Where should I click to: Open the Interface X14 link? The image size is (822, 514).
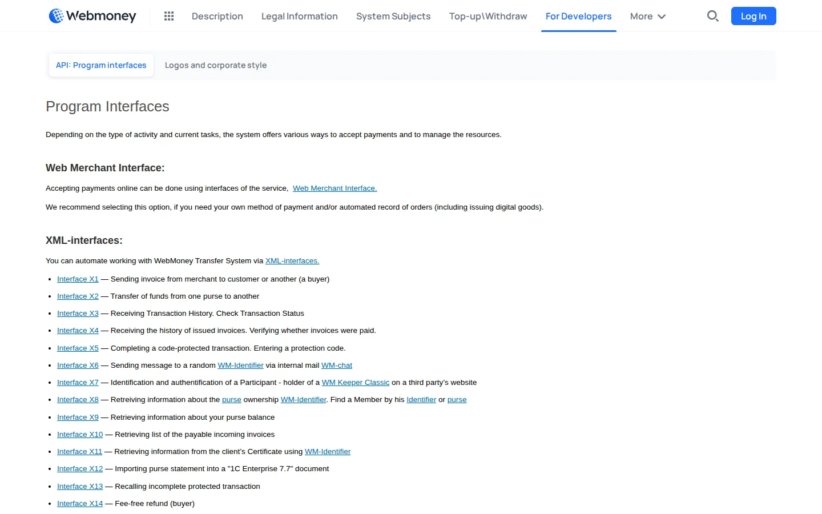pyautogui.click(x=80, y=504)
